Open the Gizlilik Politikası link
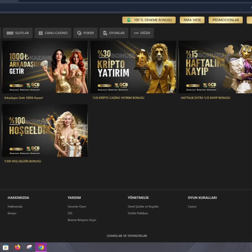The height and width of the screenshot is (252, 252). coord(138,213)
